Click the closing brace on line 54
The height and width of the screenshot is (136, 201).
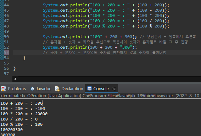coord(24,58)
